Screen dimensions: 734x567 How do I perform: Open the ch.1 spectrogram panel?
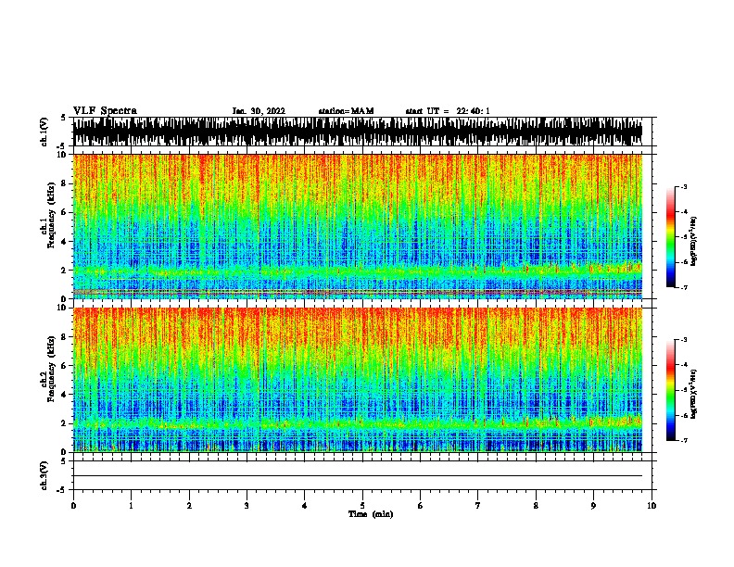pyautogui.click(x=358, y=226)
